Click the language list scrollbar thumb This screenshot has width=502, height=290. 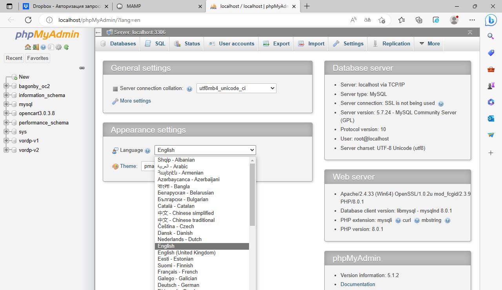point(252,194)
